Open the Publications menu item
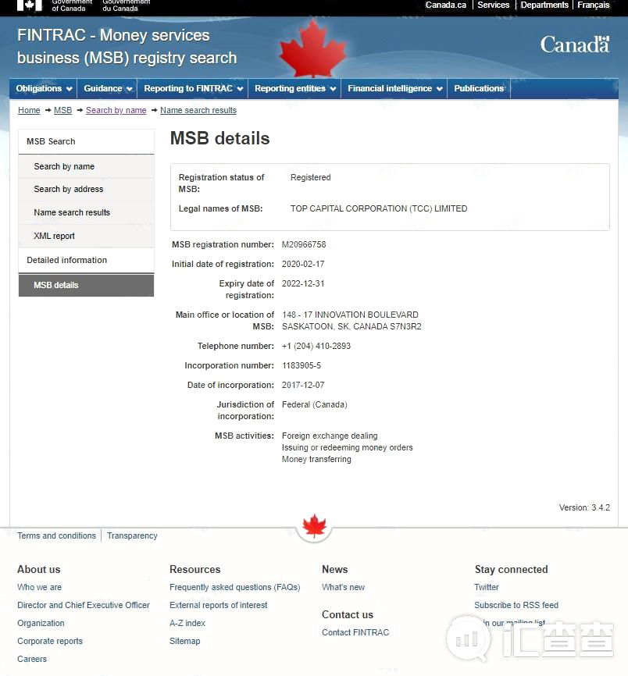 pos(479,88)
